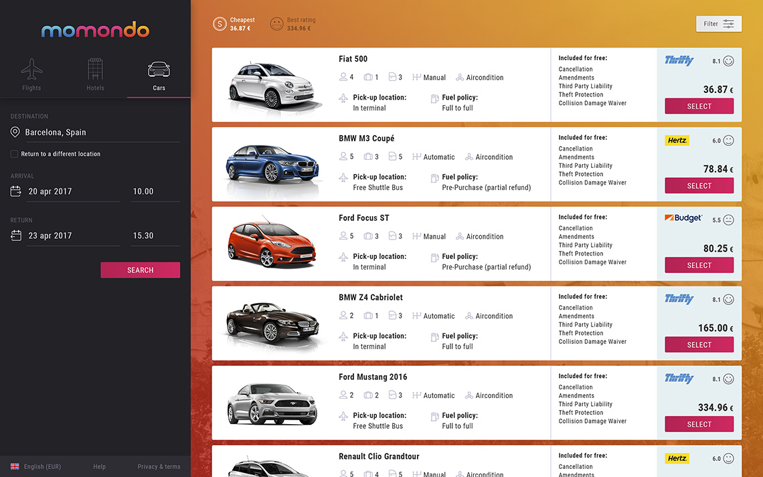The height and width of the screenshot is (477, 763).
Task: Open the arrival date calendar icon
Action: (15, 191)
